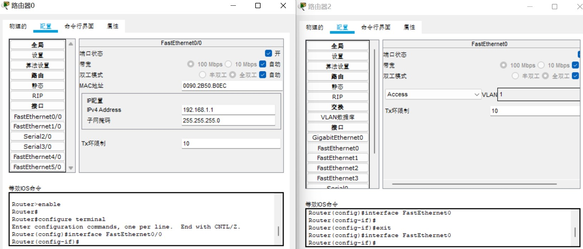Viewport: 583px width, 249px height.
Task: Select Serial2/0 interface in 路由器0
Action: tap(38, 137)
